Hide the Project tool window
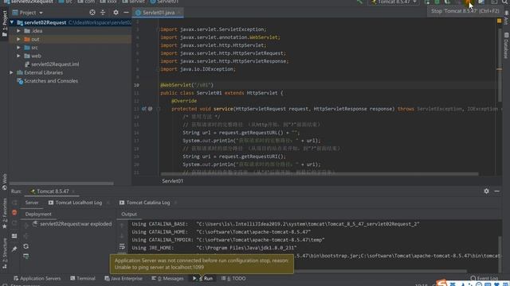 (x=126, y=13)
